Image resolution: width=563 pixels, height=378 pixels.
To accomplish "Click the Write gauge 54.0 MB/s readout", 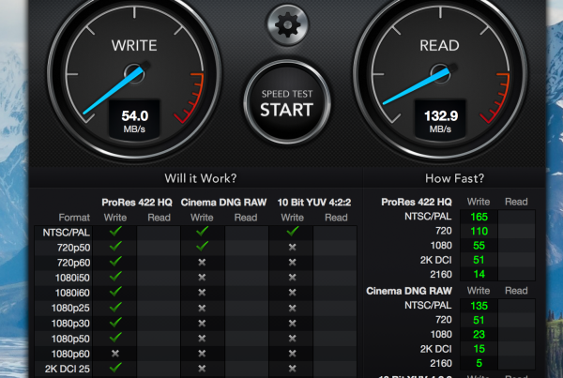I will (134, 120).
